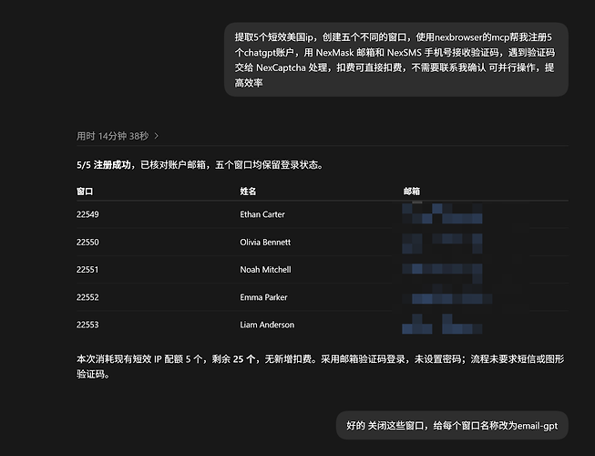The height and width of the screenshot is (456, 595).
Task: Click the '邮箱' column header
Action: (411, 192)
